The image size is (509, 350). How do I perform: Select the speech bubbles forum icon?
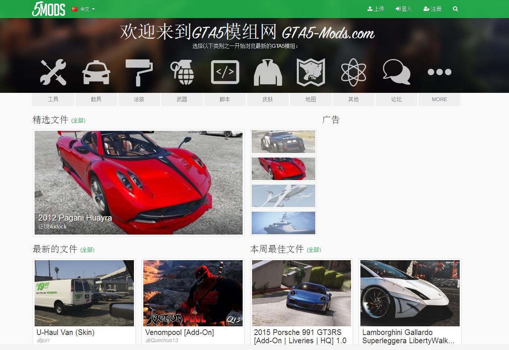[397, 72]
